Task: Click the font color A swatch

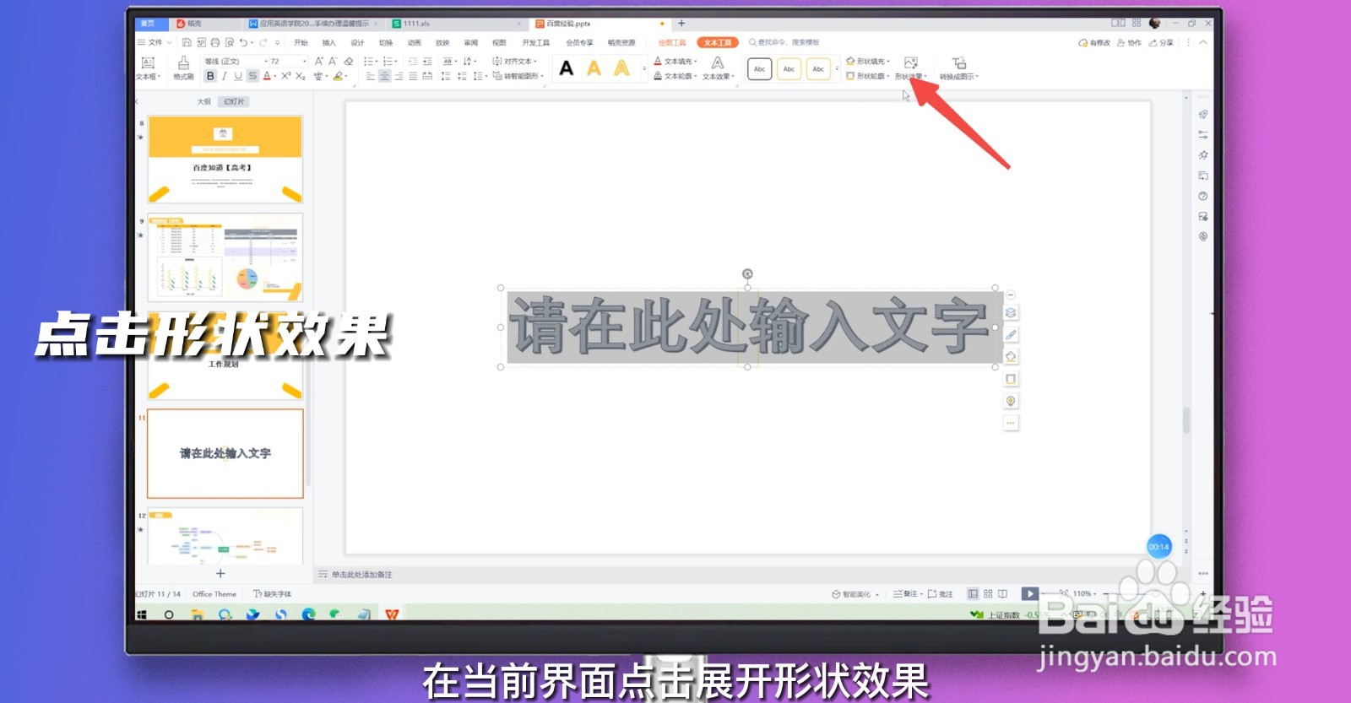Action: pyautogui.click(x=267, y=76)
